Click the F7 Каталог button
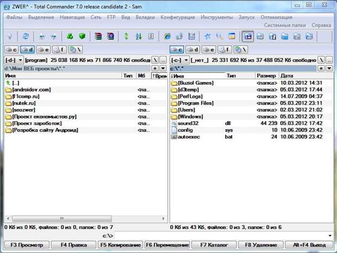This screenshot has height=253, width=337. [x=214, y=245]
